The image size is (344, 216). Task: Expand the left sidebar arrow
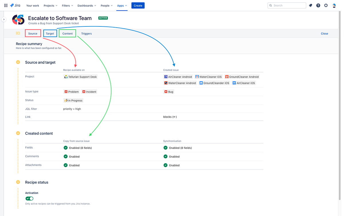tap(4, 19)
